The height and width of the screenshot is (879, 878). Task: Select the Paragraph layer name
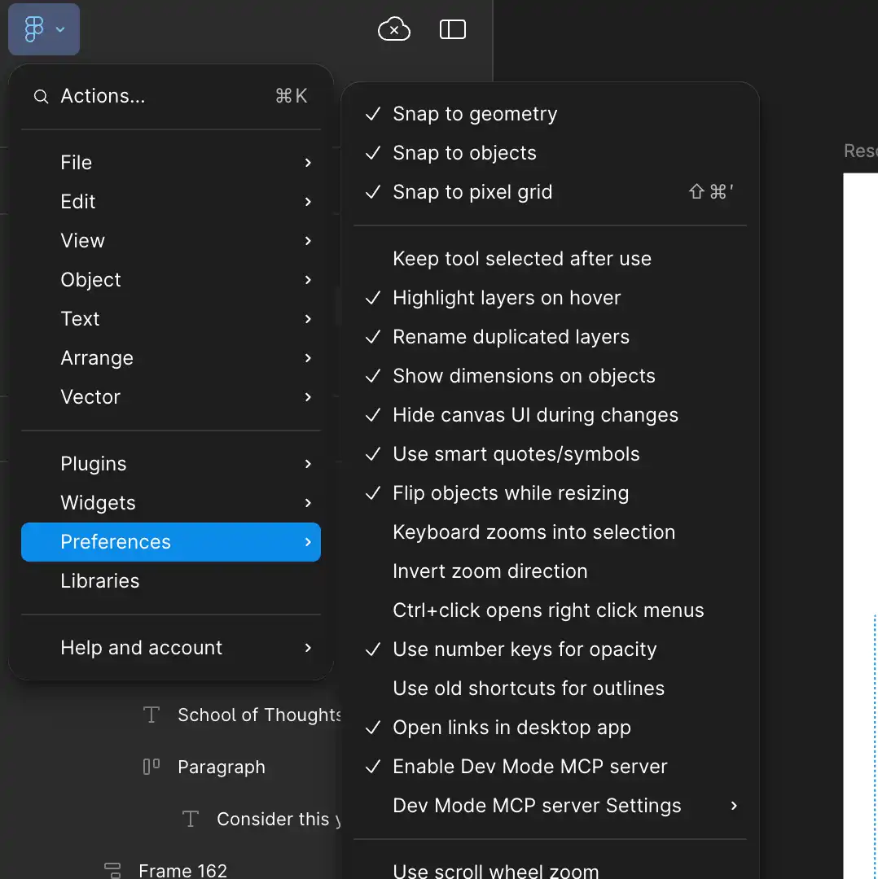222,767
